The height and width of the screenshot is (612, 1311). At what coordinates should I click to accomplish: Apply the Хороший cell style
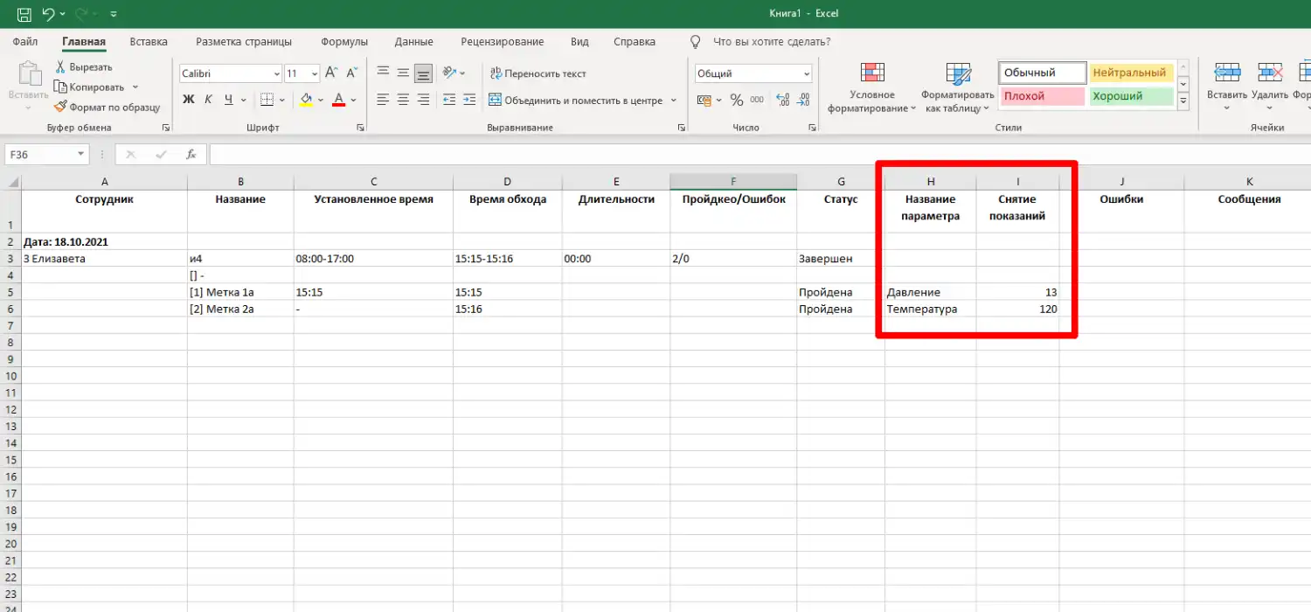click(1130, 96)
